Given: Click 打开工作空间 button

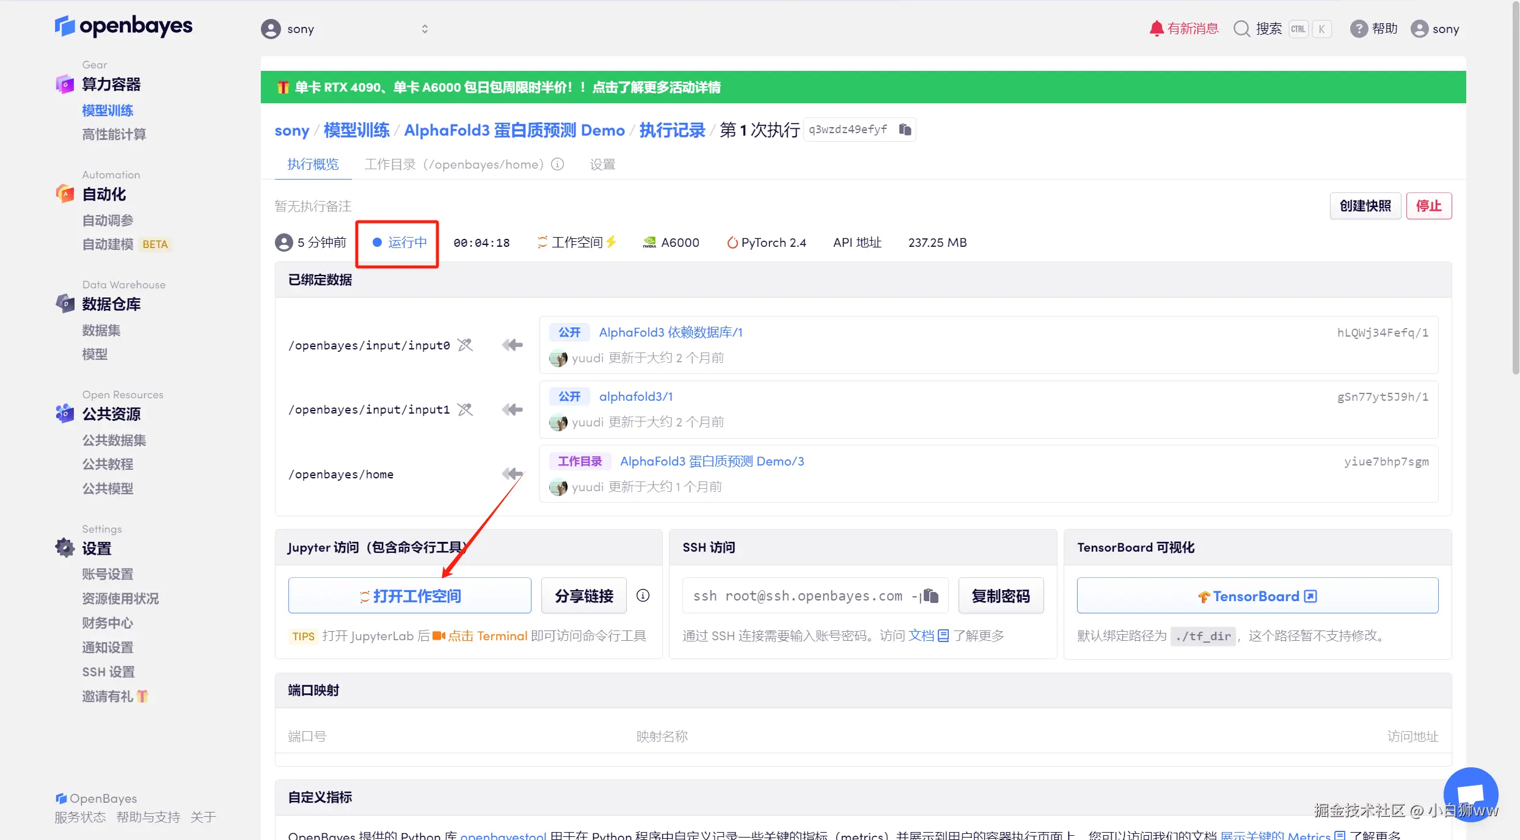Looking at the screenshot, I should 409,596.
